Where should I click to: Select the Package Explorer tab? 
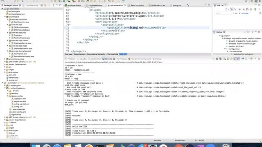[x=11, y=5]
